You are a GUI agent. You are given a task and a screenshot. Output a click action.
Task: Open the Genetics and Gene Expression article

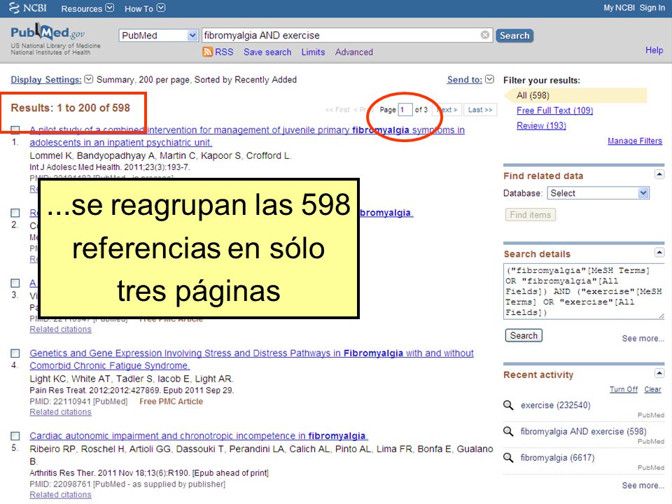251,359
